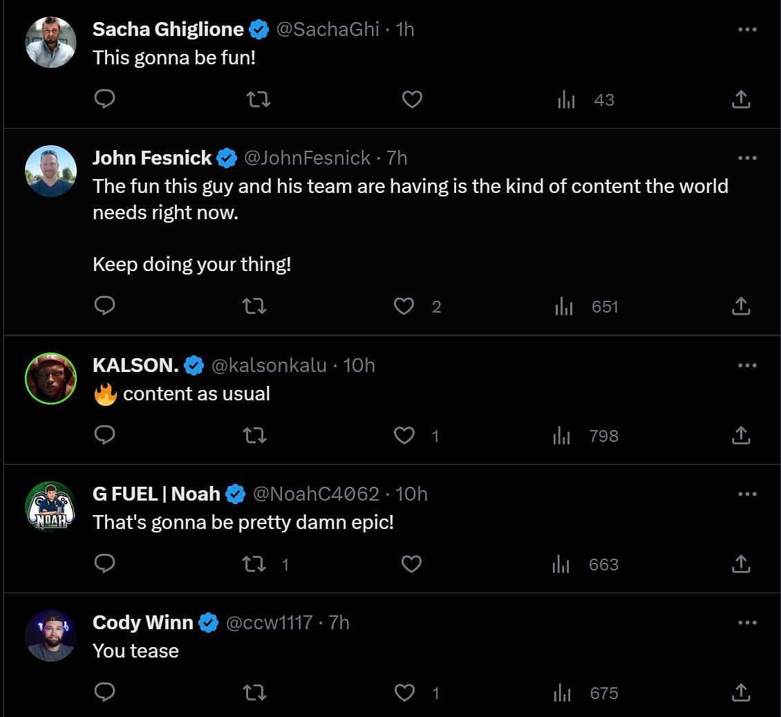Reply to G FUEL | Noah's tweet
Viewport: 781px width, 717px height.
click(x=104, y=564)
